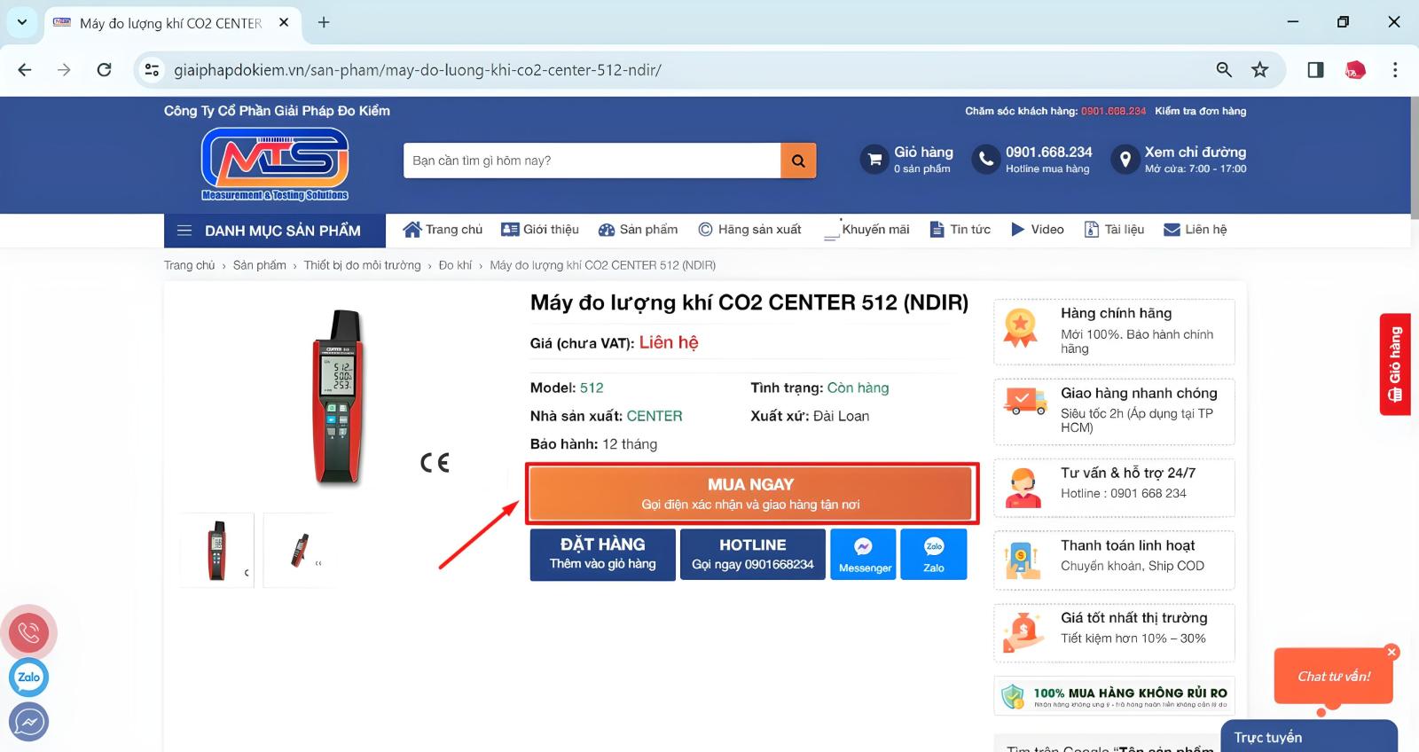Viewport: 1419px width, 752px height.
Task: Open Tài liệu menu item
Action: click(x=1114, y=230)
